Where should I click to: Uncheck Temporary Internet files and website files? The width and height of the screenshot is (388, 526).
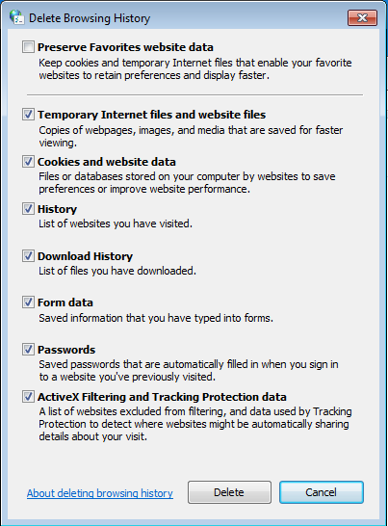pos(28,115)
